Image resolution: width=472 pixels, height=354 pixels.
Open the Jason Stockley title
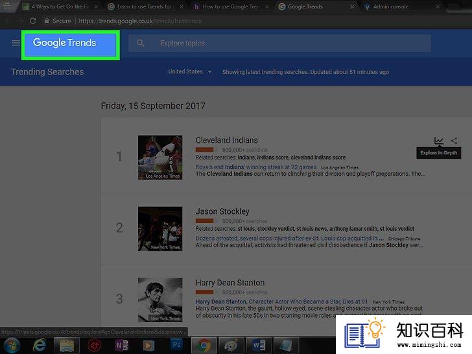click(222, 211)
